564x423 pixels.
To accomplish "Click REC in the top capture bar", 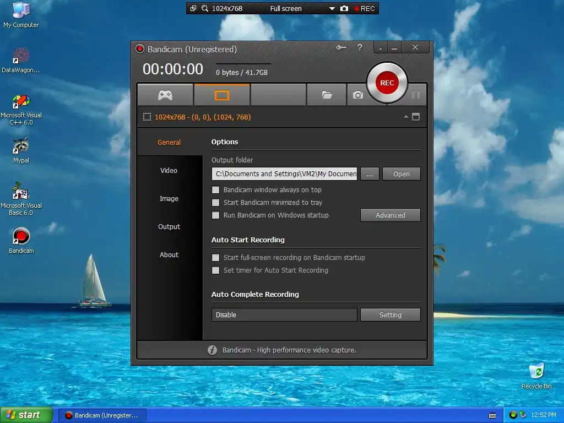I will (365, 9).
